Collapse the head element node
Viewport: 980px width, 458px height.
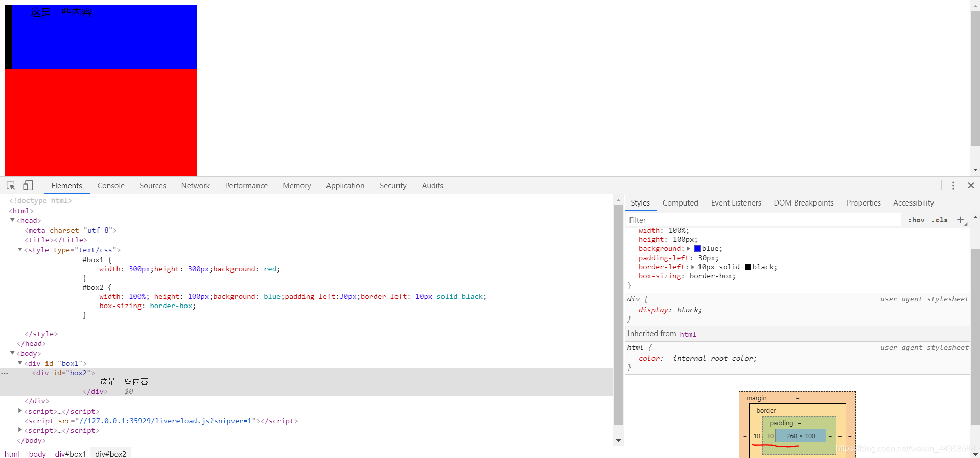point(12,220)
